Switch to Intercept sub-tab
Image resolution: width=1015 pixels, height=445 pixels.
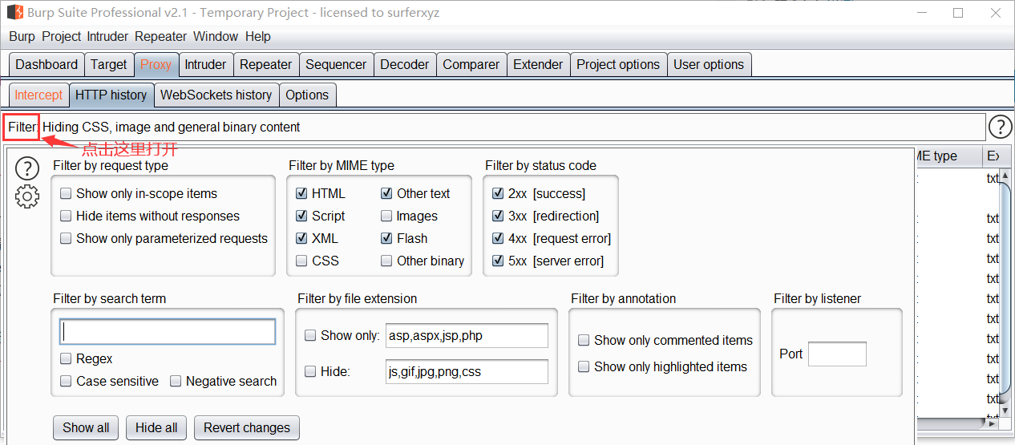click(x=38, y=95)
